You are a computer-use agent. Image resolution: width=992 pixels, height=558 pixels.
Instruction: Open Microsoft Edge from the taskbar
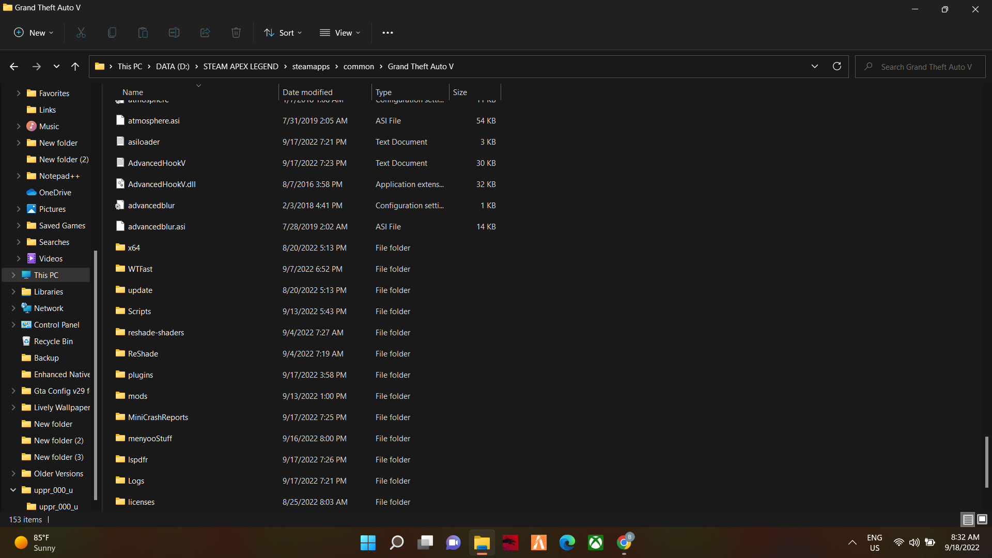tap(567, 542)
